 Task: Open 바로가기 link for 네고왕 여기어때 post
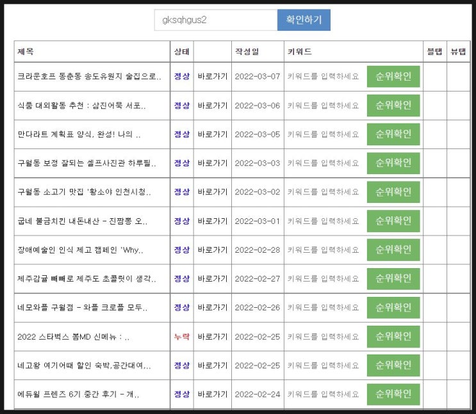[x=213, y=365]
